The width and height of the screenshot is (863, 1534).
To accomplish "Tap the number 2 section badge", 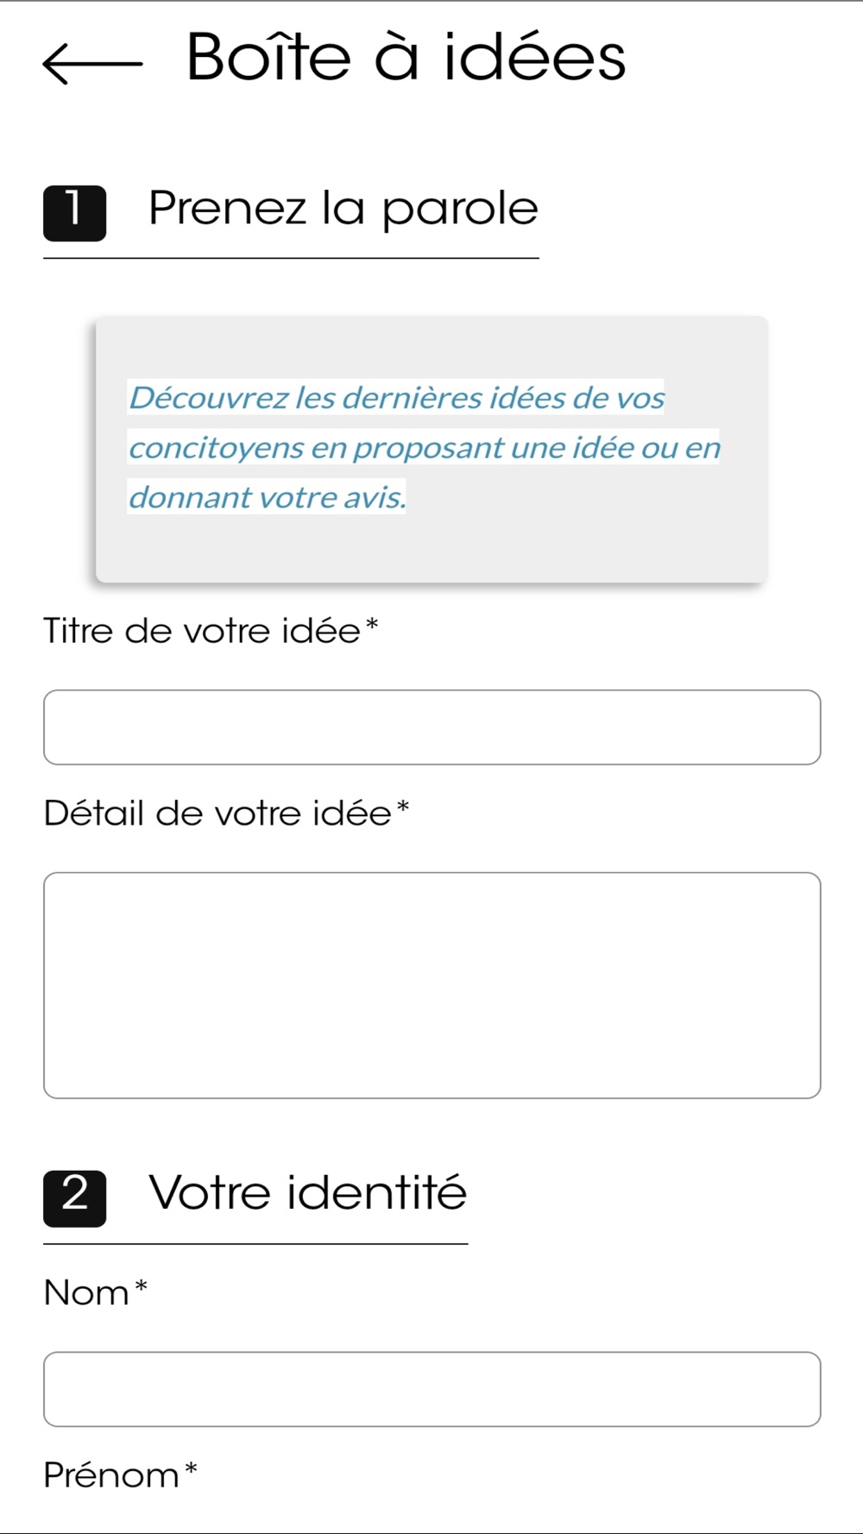I will (75, 1198).
